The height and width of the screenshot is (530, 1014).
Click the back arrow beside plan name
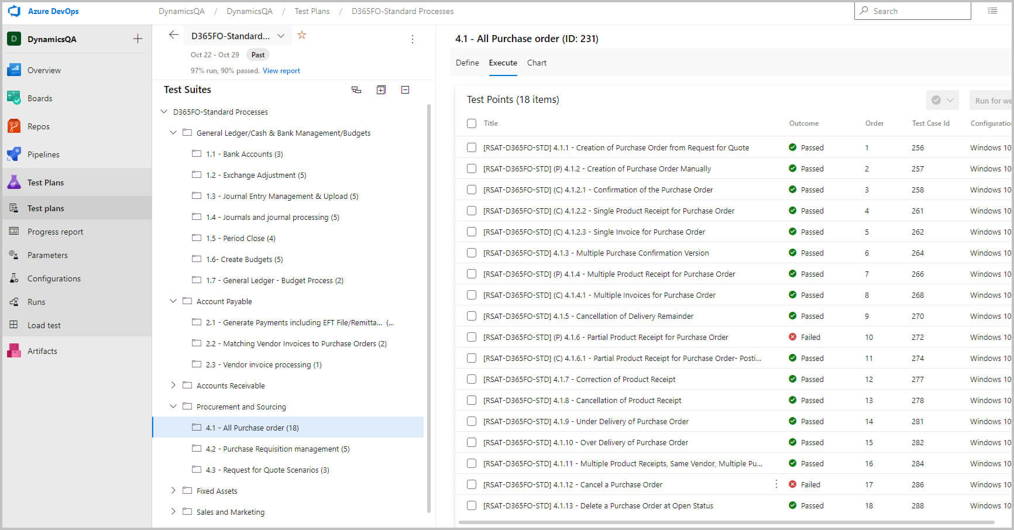[173, 35]
